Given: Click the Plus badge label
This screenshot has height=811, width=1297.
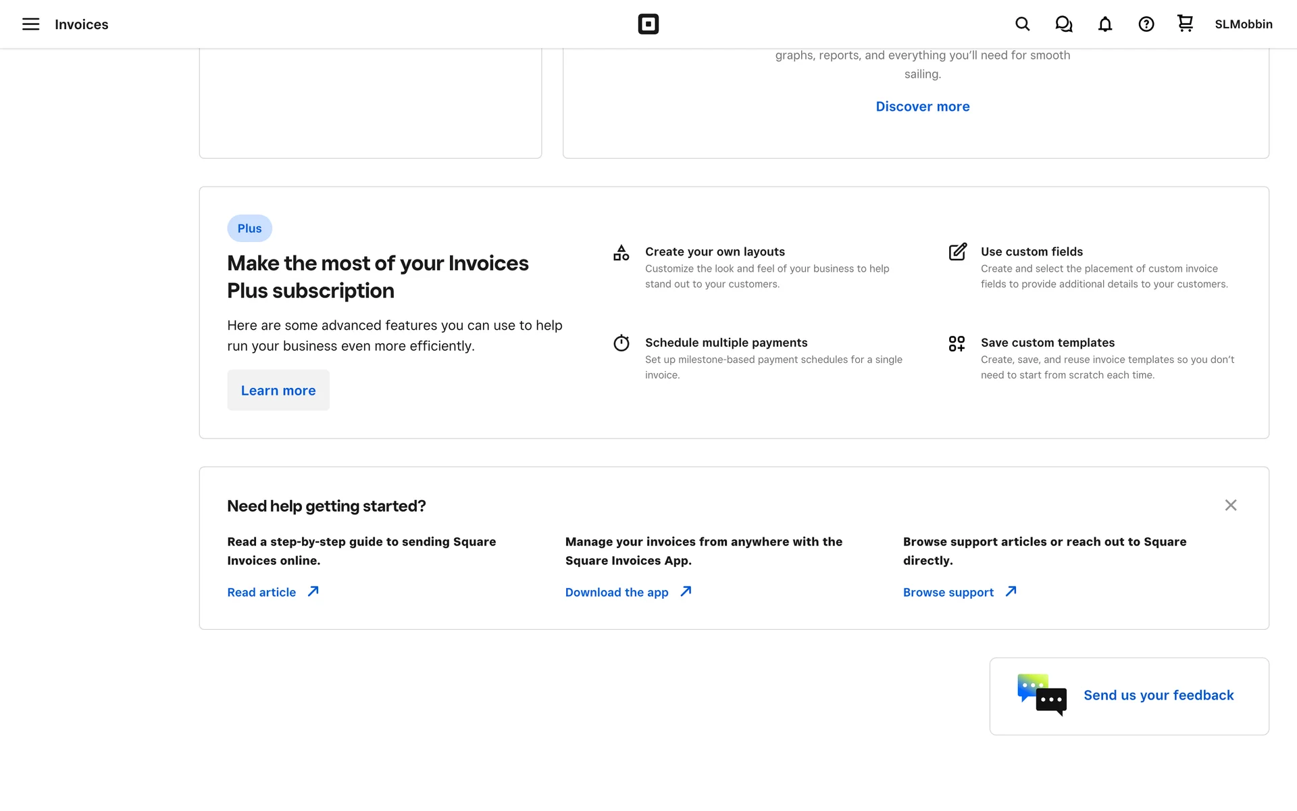Looking at the screenshot, I should [x=249, y=228].
